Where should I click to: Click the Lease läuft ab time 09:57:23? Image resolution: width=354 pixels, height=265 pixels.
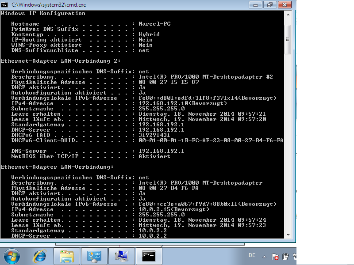pos(252,225)
